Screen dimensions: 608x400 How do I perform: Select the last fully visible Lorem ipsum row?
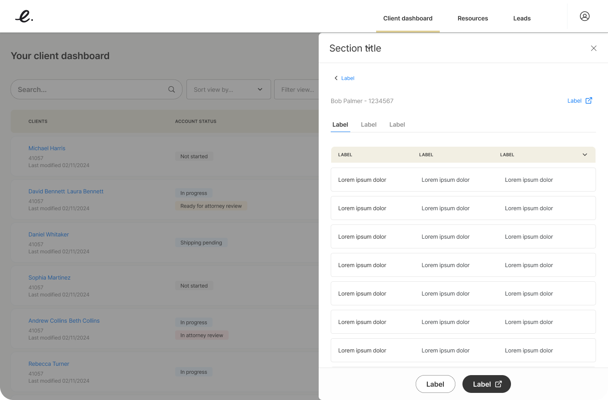tap(463, 350)
